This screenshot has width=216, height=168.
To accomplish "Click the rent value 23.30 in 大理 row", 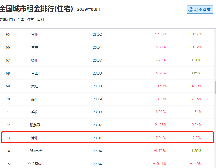I will [97, 86].
